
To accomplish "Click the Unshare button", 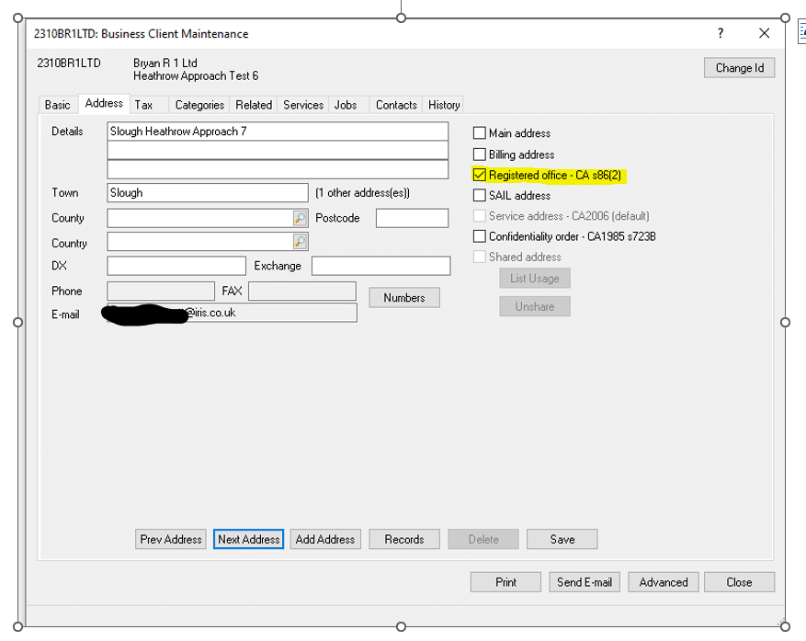I will coord(535,306).
